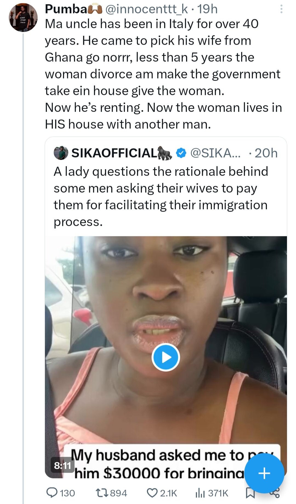Tap the verified badge next to SIKAOFFICIAL
Viewport: 296px width, 504px height.
[x=181, y=153]
